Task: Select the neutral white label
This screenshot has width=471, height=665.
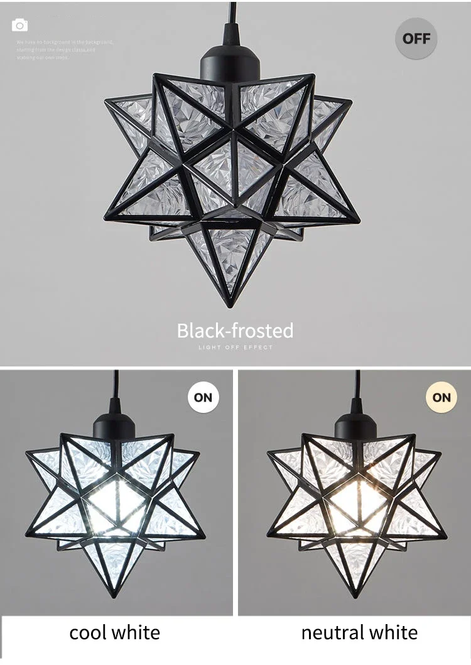Action: (x=359, y=632)
